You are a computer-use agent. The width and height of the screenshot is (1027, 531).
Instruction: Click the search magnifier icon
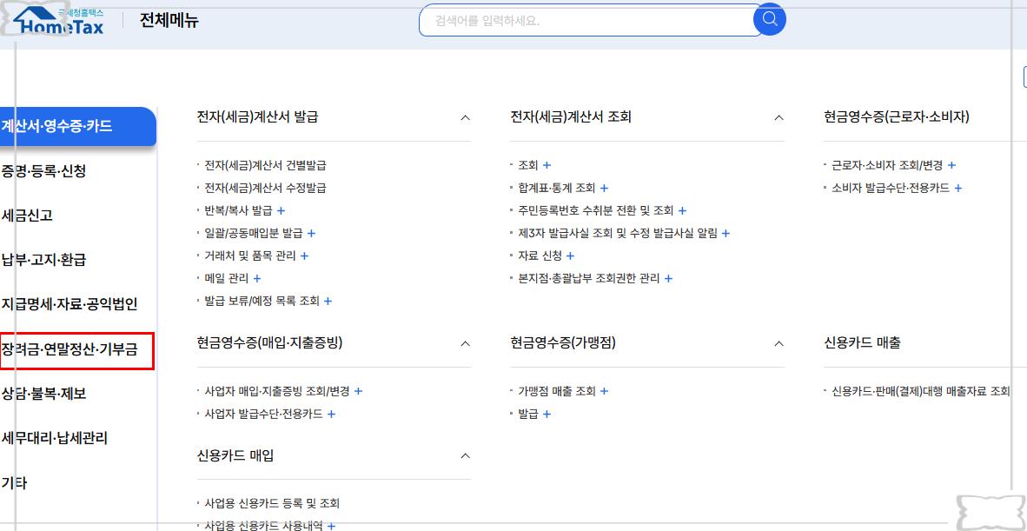[x=768, y=19]
